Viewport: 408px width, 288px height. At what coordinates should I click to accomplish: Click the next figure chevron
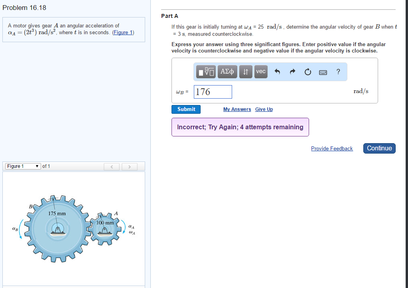(130, 166)
